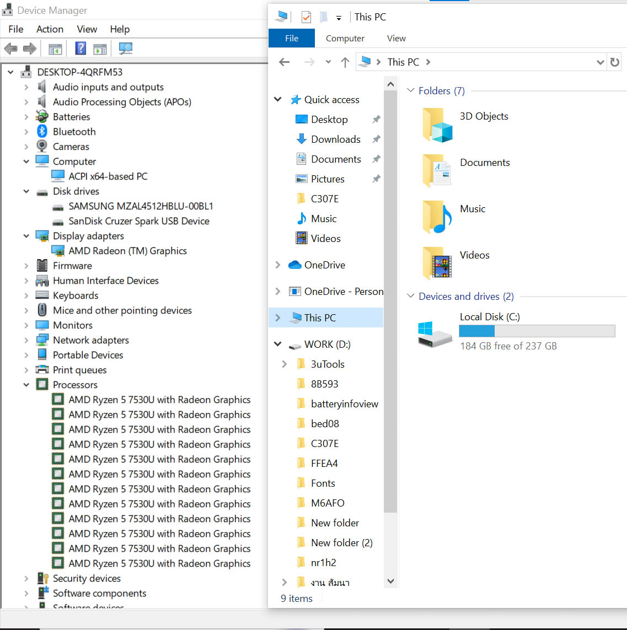Screen dimensions: 627x630
Task: Refresh the This PC view
Action: 615,62
